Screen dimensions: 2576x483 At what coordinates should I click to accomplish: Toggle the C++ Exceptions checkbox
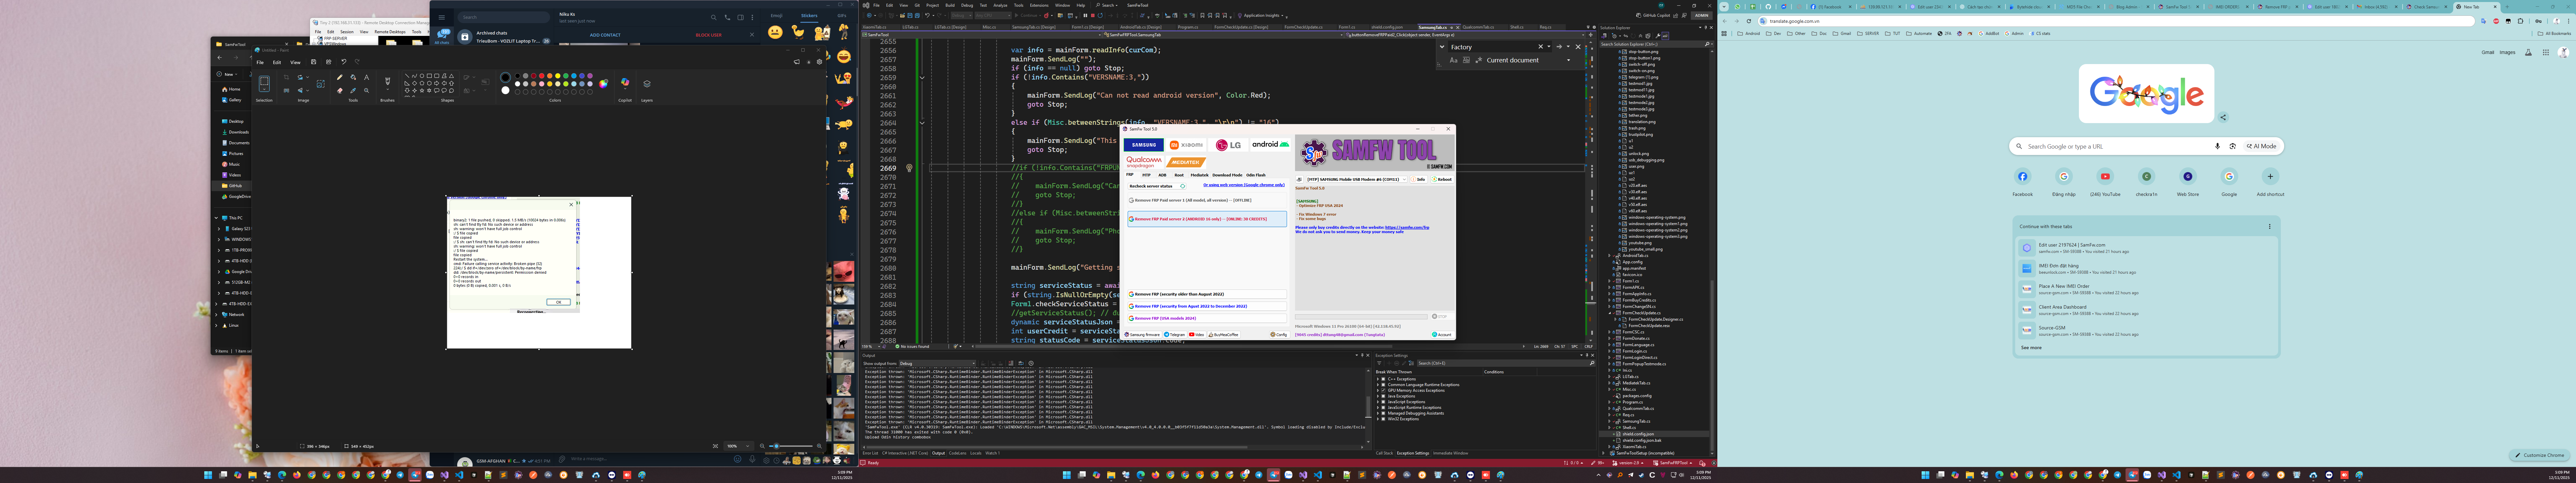pyautogui.click(x=1383, y=379)
